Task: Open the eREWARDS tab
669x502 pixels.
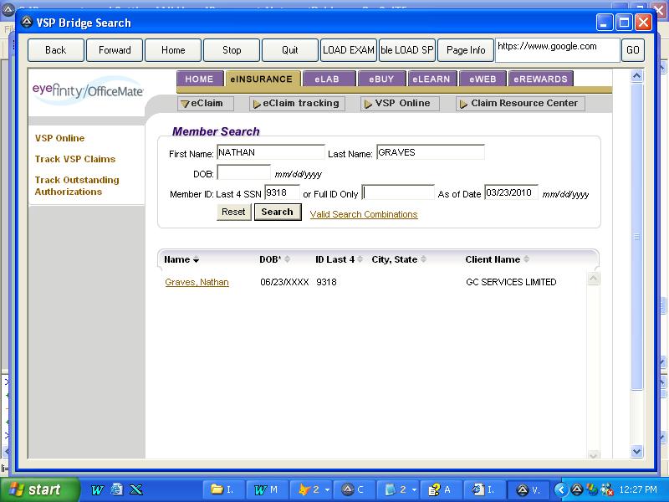Action: pyautogui.click(x=540, y=79)
